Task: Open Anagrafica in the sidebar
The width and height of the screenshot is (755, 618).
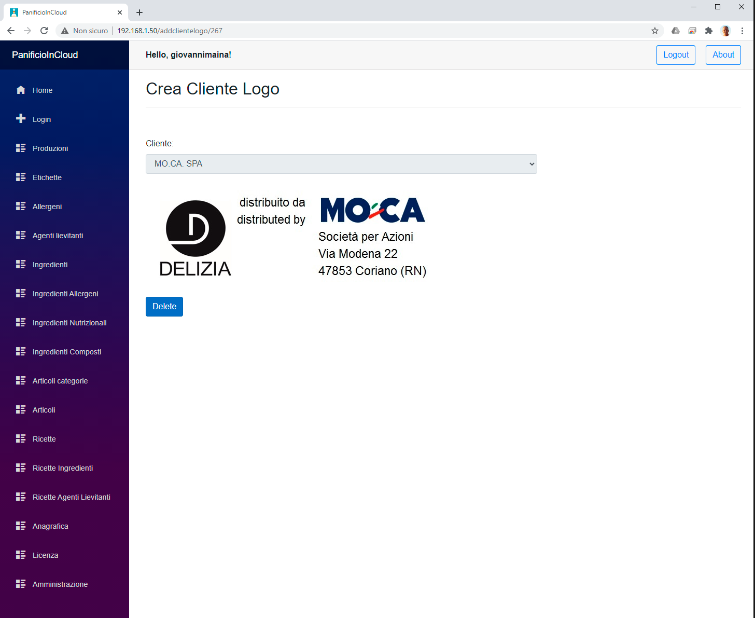Action: (64, 526)
